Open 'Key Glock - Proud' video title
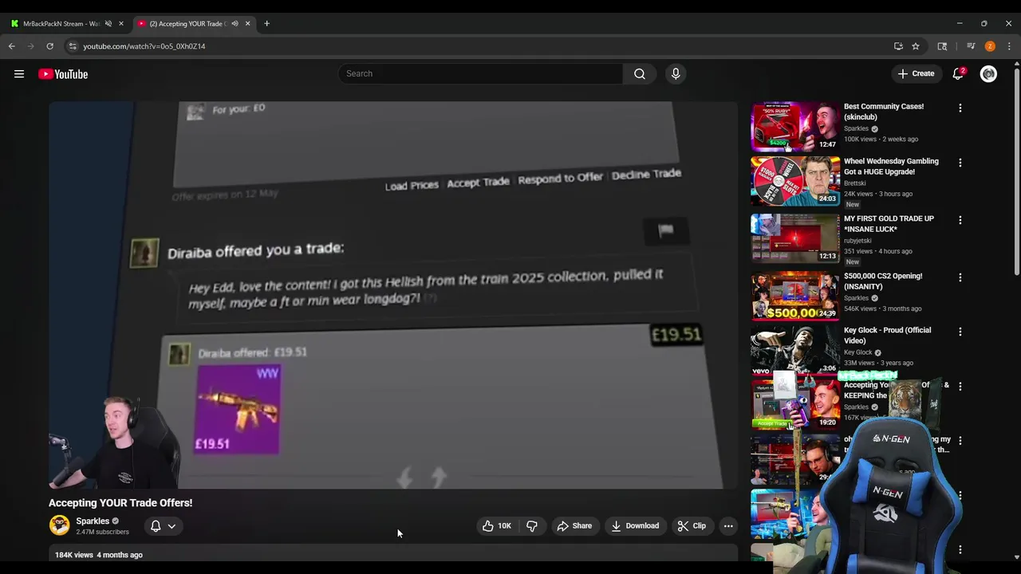The width and height of the screenshot is (1021, 574). [887, 335]
